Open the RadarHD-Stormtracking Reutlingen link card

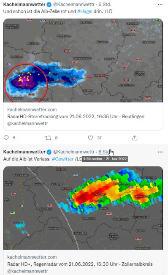[83, 117]
